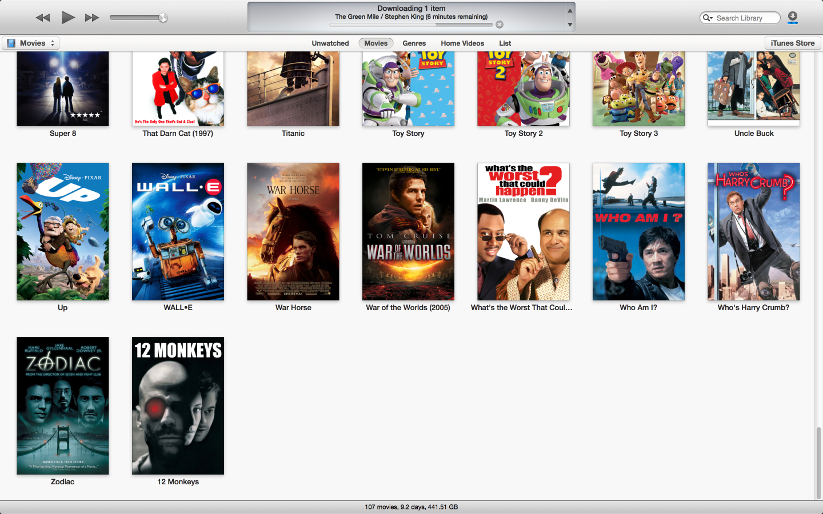Open the Home Videos tab
Viewport: 823px width, 514px height.
tap(462, 43)
